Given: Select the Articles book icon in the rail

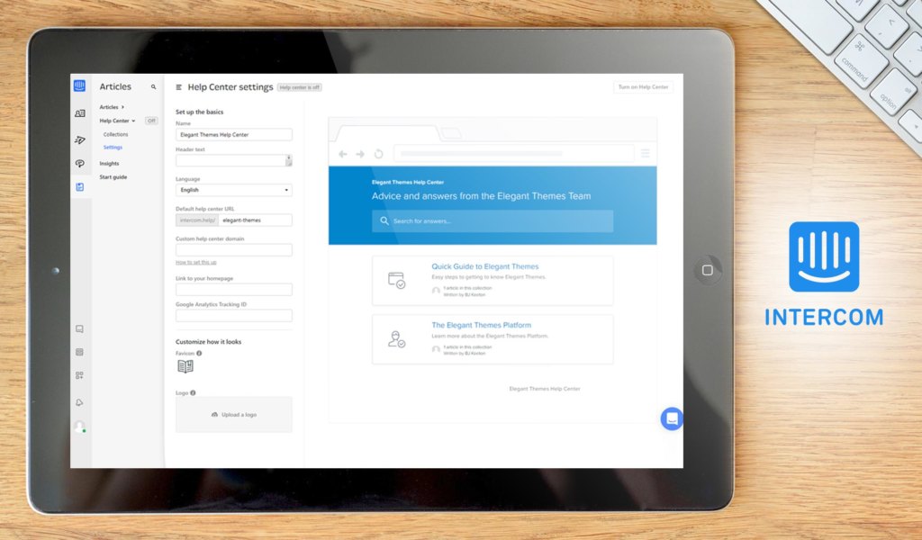Looking at the screenshot, I should [79, 187].
